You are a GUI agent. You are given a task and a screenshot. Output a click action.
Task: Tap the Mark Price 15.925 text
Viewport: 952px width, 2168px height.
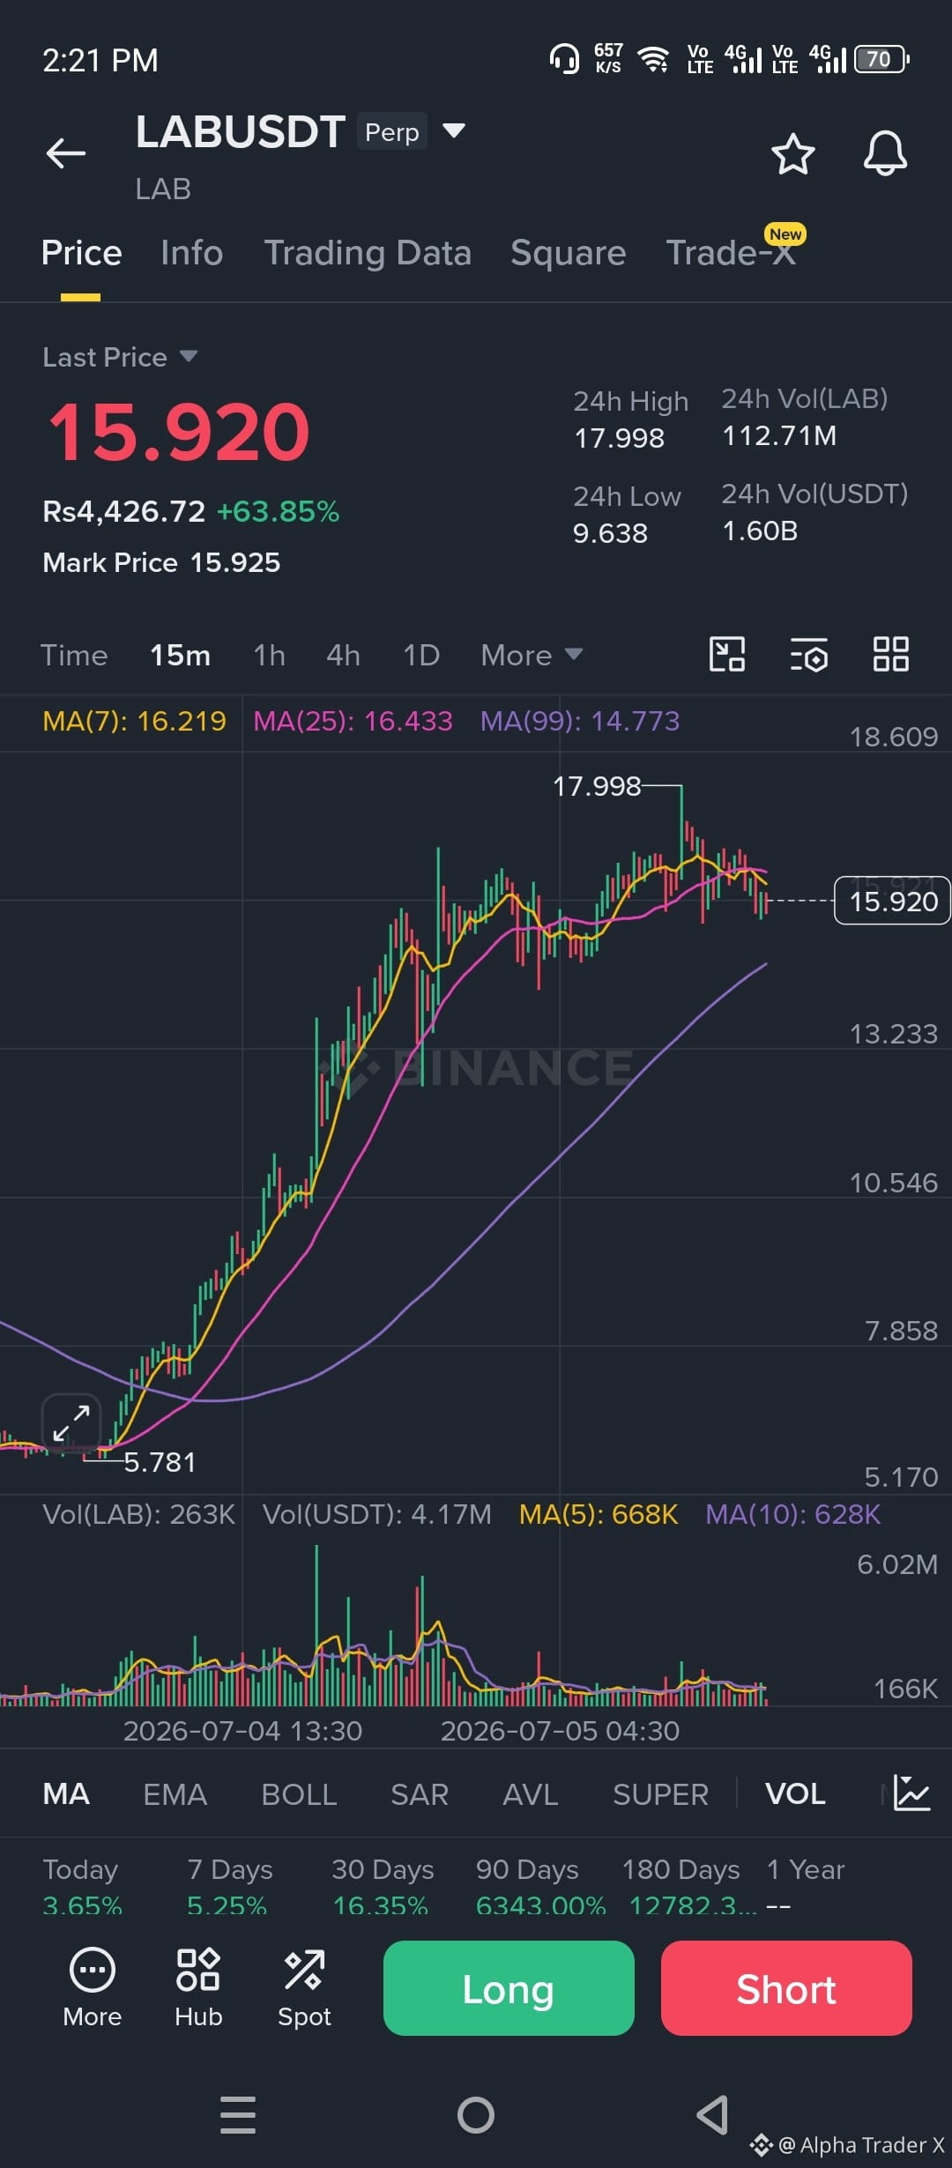161,562
